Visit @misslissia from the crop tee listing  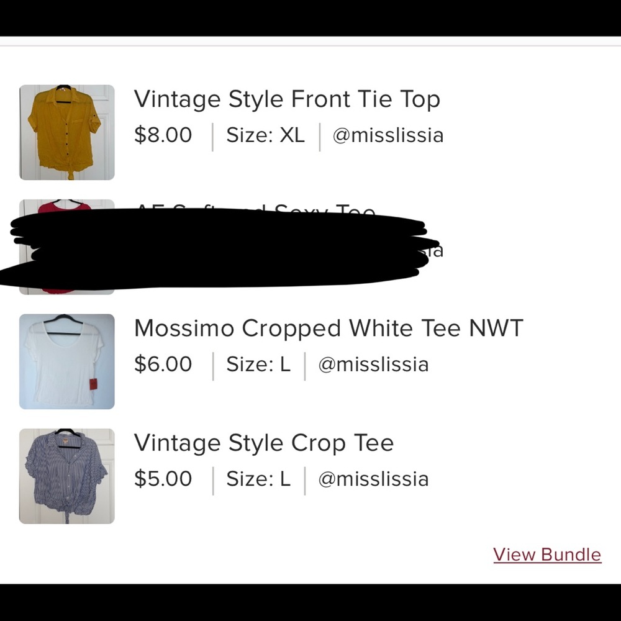(x=373, y=479)
